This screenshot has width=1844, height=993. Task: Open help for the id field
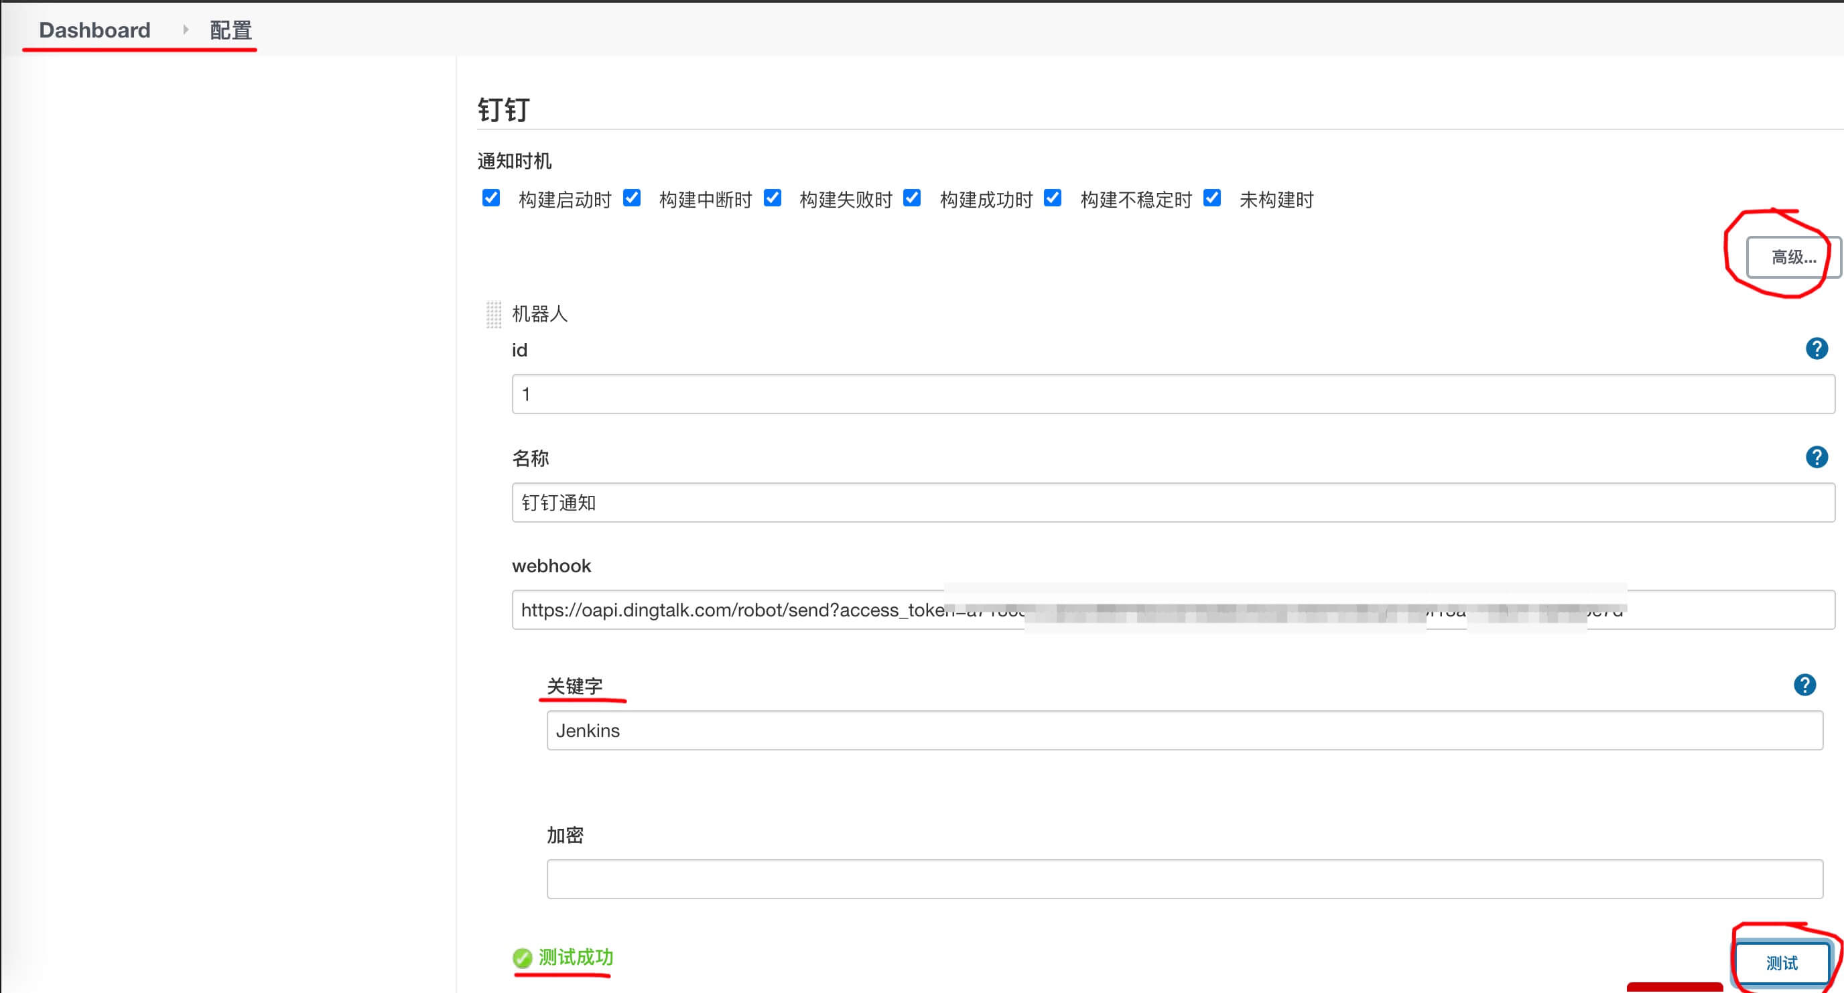[x=1816, y=348]
